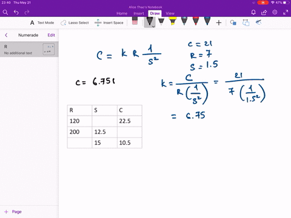Click the ink to math icon
Image resolution: width=291 pixels, height=218 pixels.
click(258, 22)
